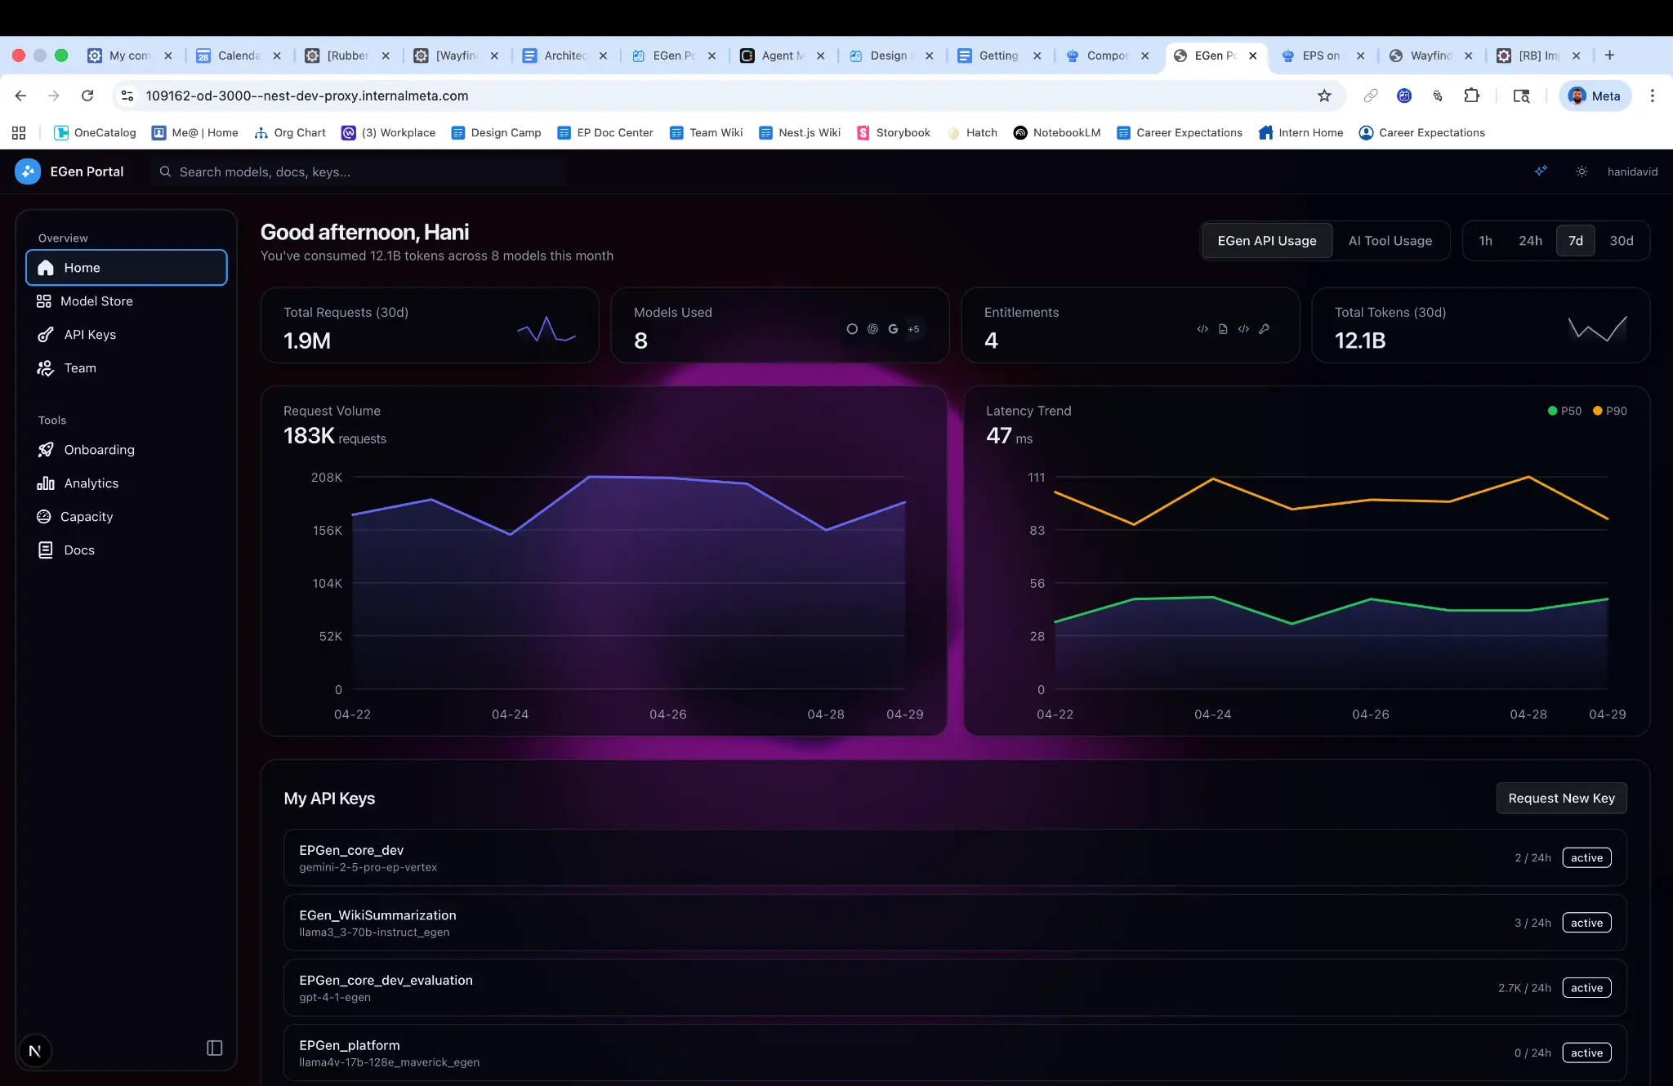Screen dimensions: 1673x1086
Task: Launch Onboarding rocket item
Action: tap(127, 450)
